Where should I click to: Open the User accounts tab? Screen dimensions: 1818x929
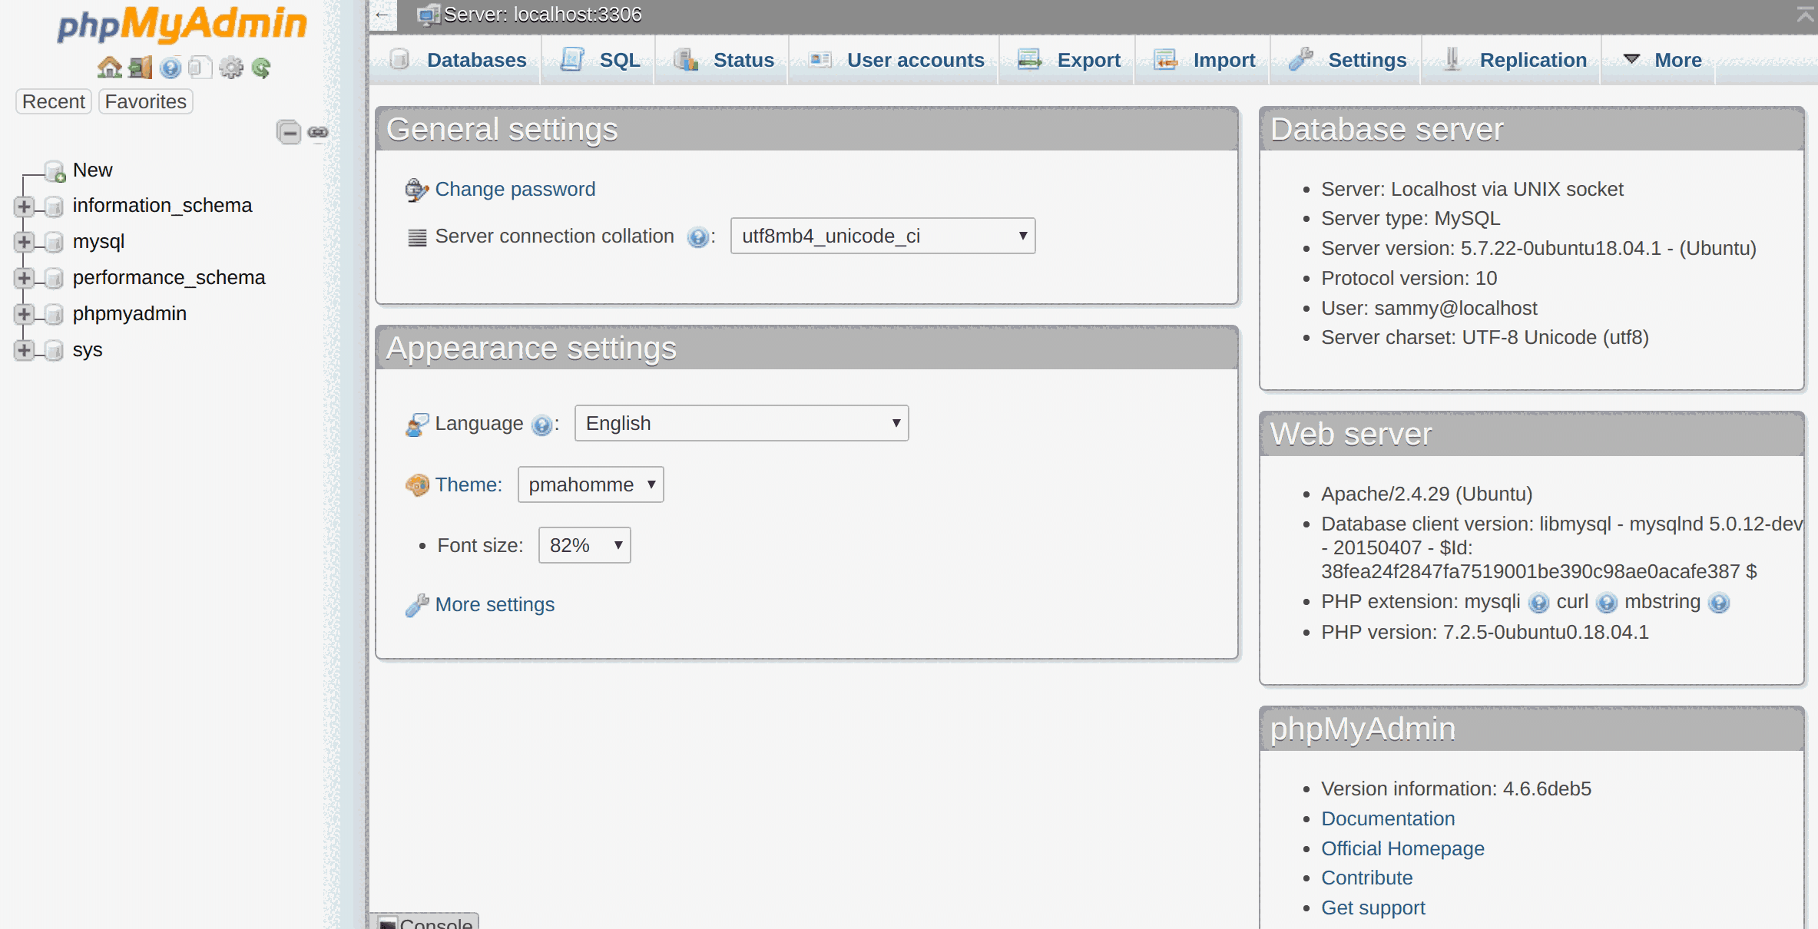[916, 60]
